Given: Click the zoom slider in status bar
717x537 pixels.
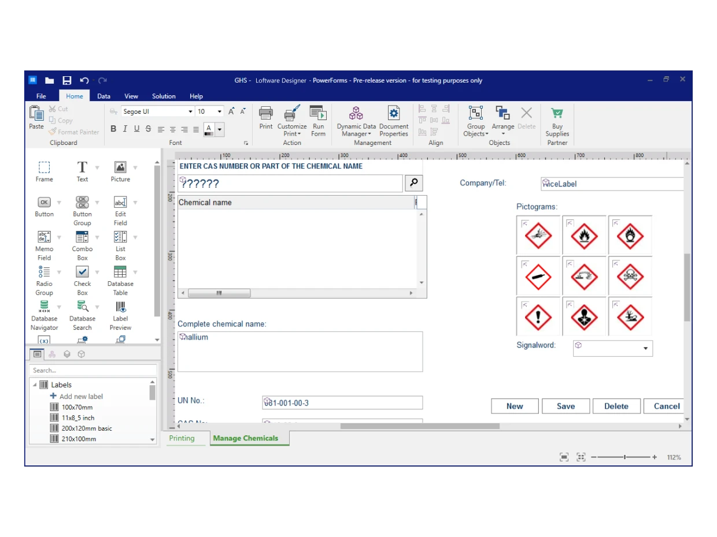Looking at the screenshot, I should pyautogui.click(x=624, y=457).
